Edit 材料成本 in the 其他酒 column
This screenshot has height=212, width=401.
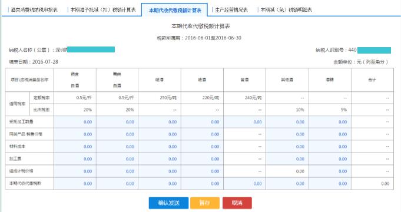coord(287,147)
